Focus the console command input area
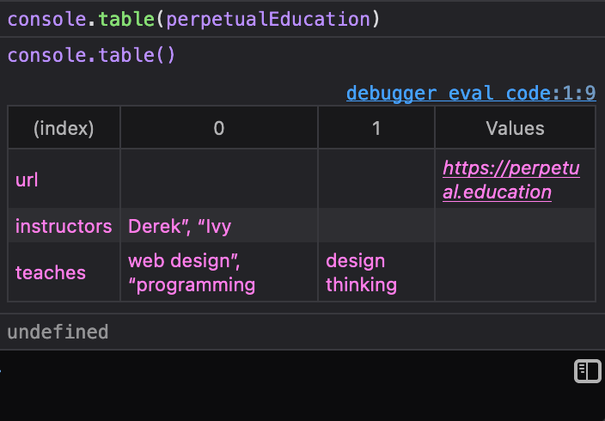The image size is (605, 421). pyautogui.click(x=285, y=385)
